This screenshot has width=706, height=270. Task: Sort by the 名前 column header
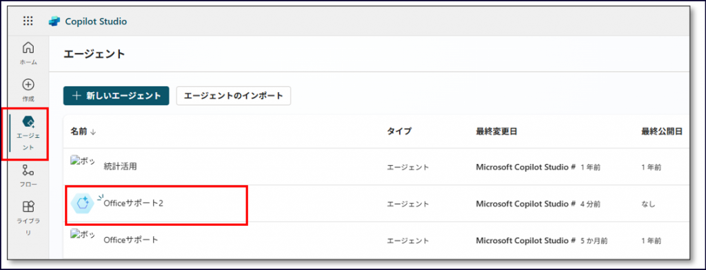[83, 132]
